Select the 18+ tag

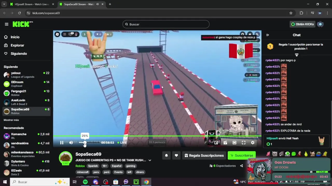click(x=105, y=166)
